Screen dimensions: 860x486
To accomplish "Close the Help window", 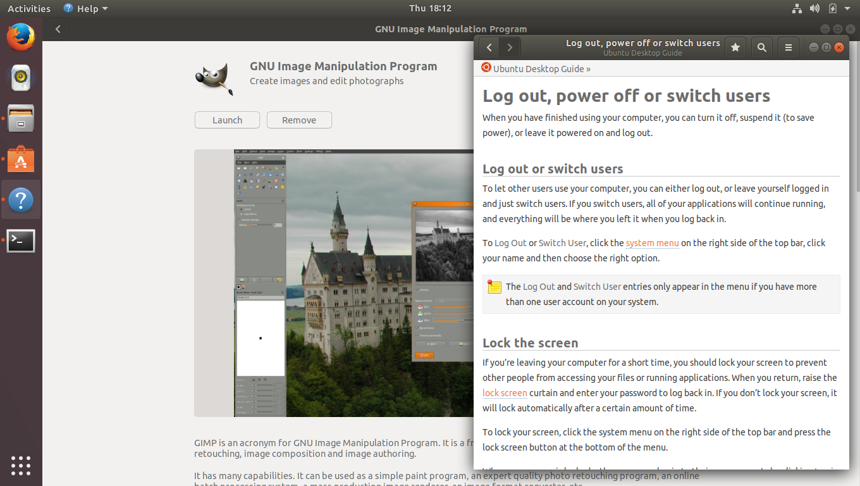I will (839, 47).
